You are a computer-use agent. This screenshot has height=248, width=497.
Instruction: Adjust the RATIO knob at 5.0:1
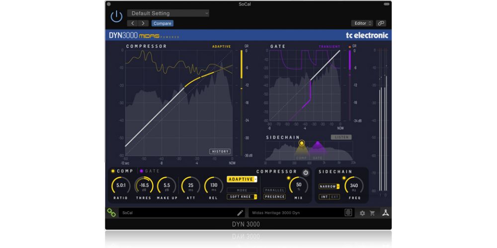tap(121, 186)
